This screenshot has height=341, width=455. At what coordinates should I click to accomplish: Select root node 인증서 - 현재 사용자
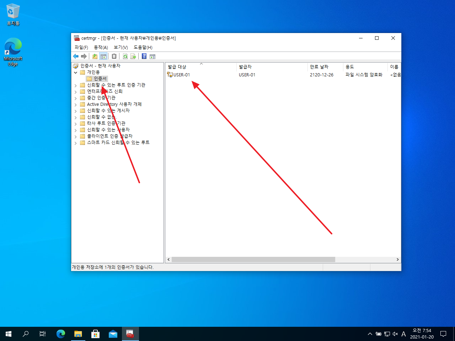point(100,66)
